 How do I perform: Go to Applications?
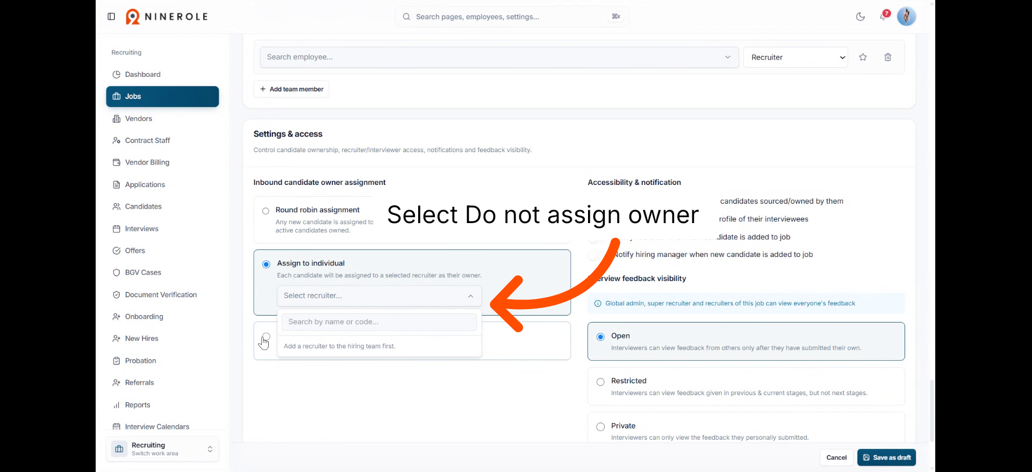pos(162,184)
